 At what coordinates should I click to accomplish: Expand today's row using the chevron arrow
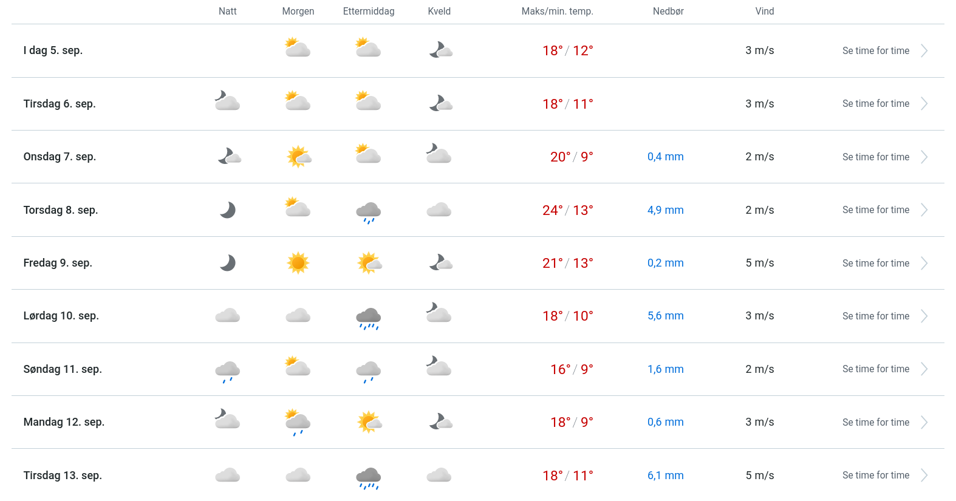[924, 51]
